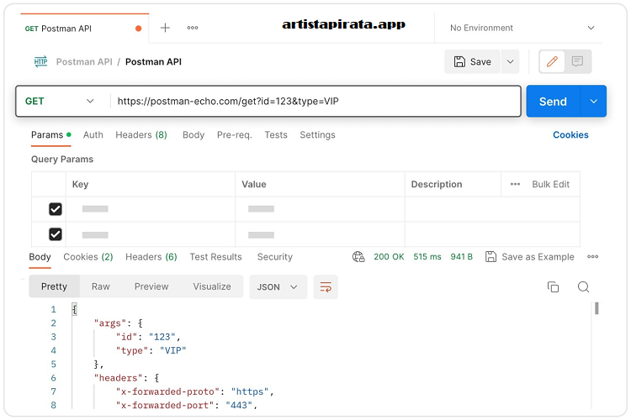Open the Settings tab
631x420 pixels.
click(x=317, y=134)
